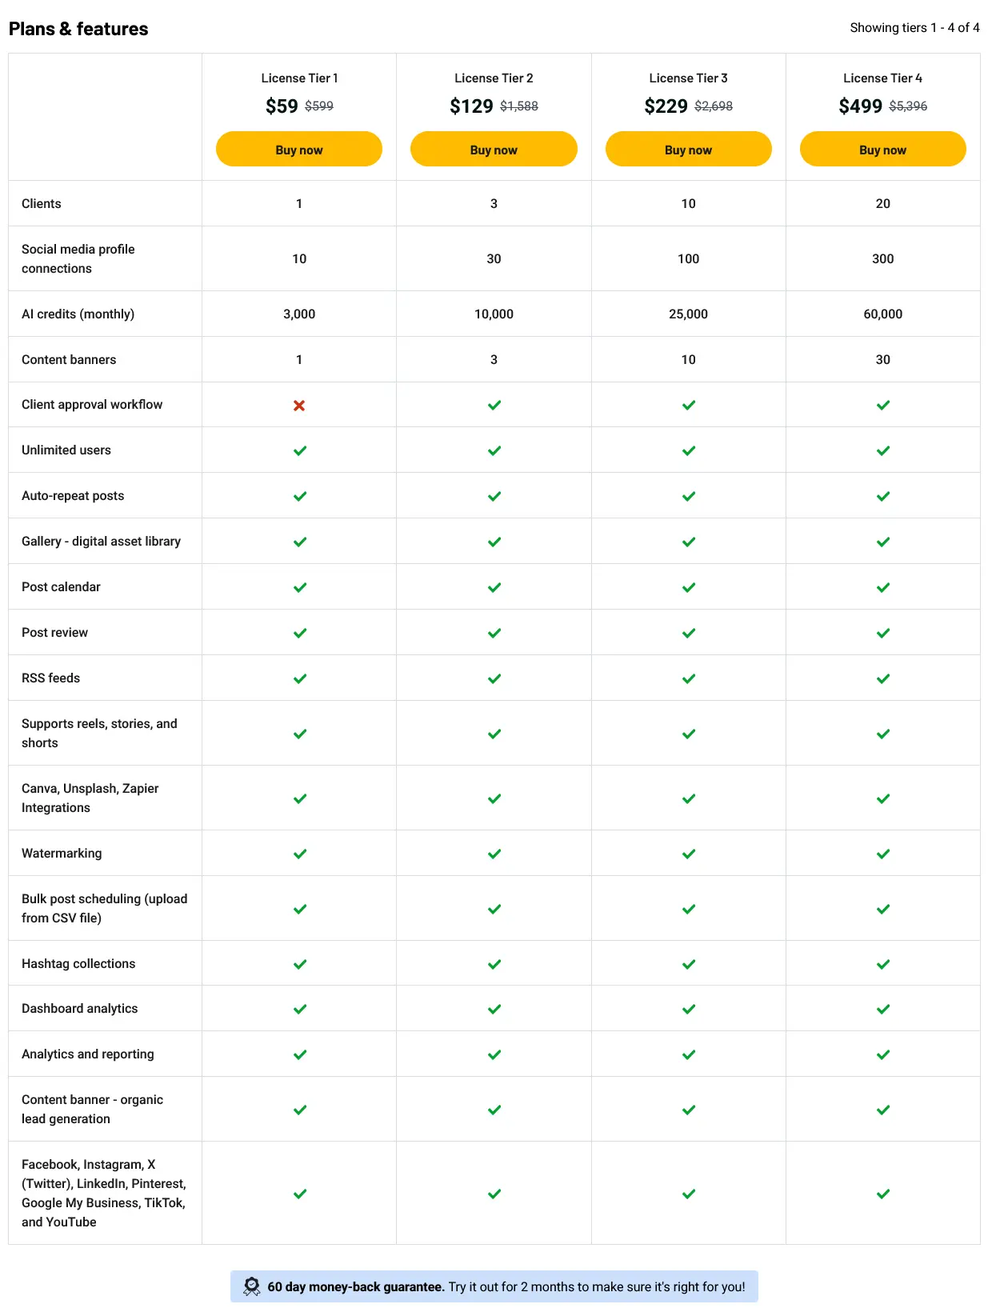Click the red X for Client approval workflow

299,406
